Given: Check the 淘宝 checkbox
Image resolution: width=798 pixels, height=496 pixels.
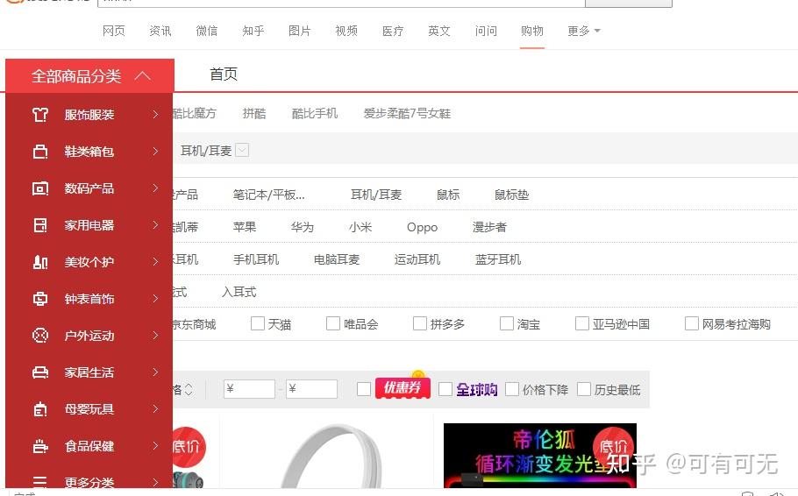Looking at the screenshot, I should (x=506, y=323).
